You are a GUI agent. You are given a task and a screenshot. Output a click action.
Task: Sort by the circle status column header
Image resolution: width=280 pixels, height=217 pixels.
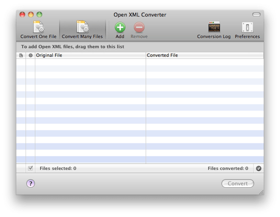(x=30, y=55)
